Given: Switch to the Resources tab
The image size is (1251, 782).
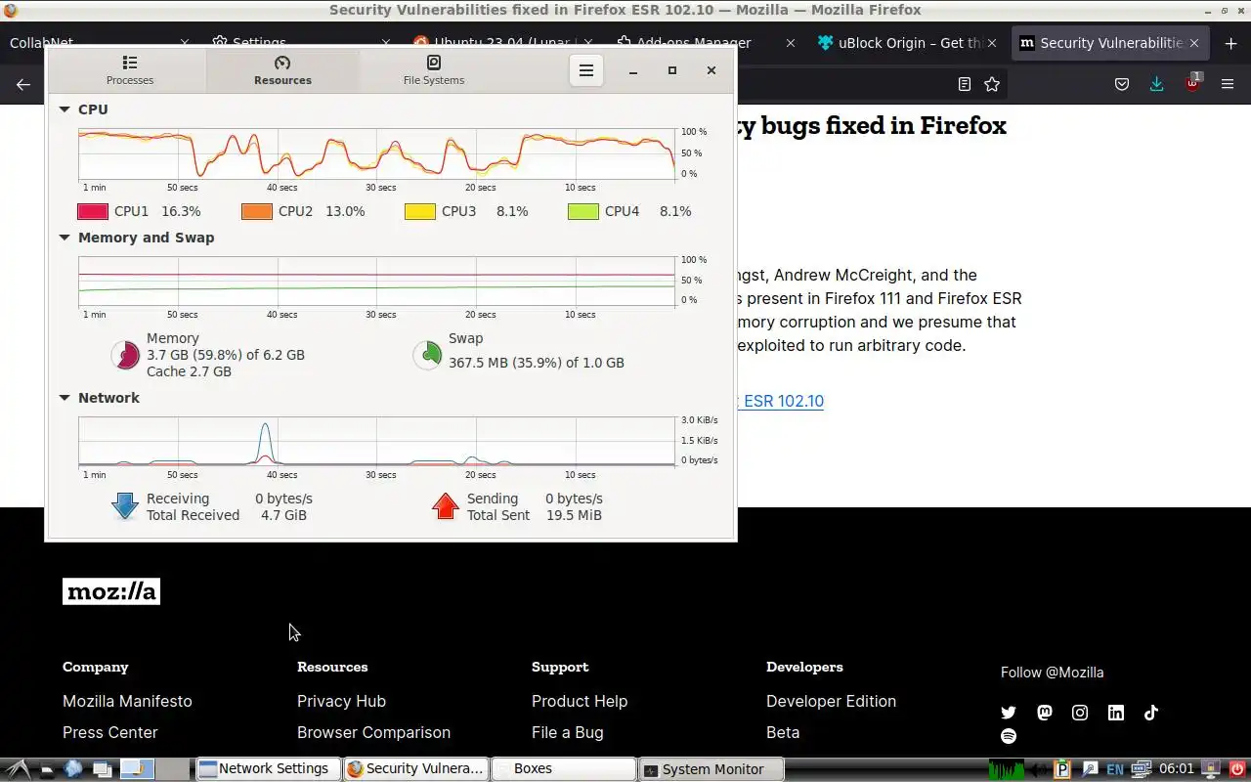Looking at the screenshot, I should pyautogui.click(x=282, y=70).
